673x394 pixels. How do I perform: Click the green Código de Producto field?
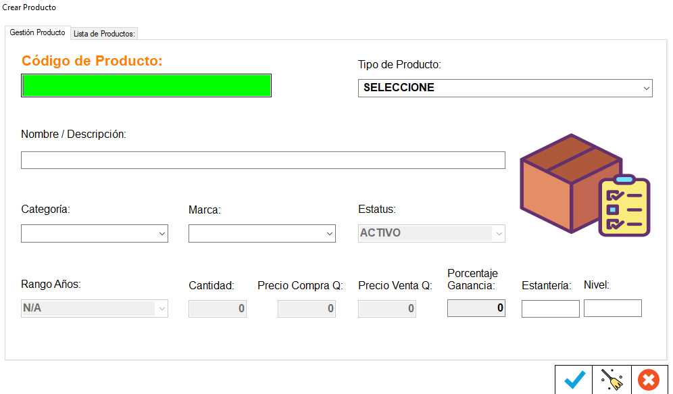pyautogui.click(x=147, y=86)
